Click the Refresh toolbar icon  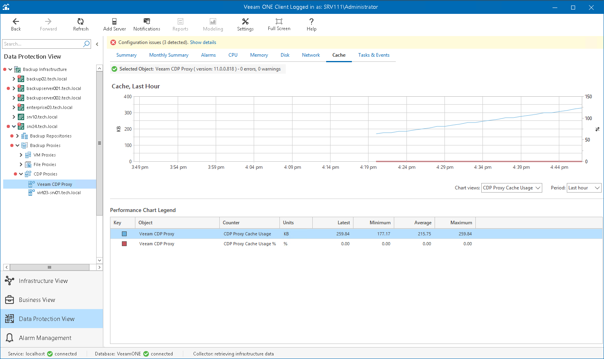(x=81, y=21)
